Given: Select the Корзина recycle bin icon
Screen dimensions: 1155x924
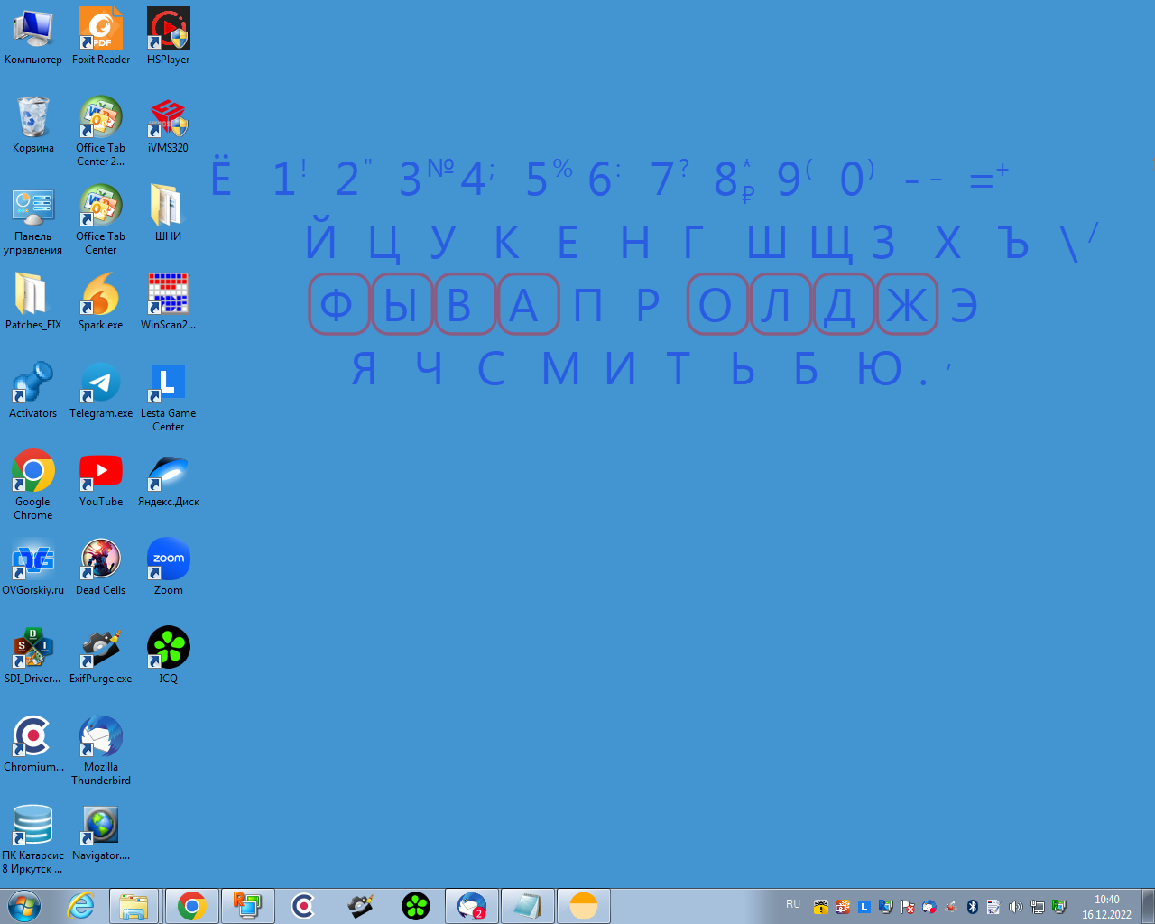Looking at the screenshot, I should pyautogui.click(x=33, y=125).
